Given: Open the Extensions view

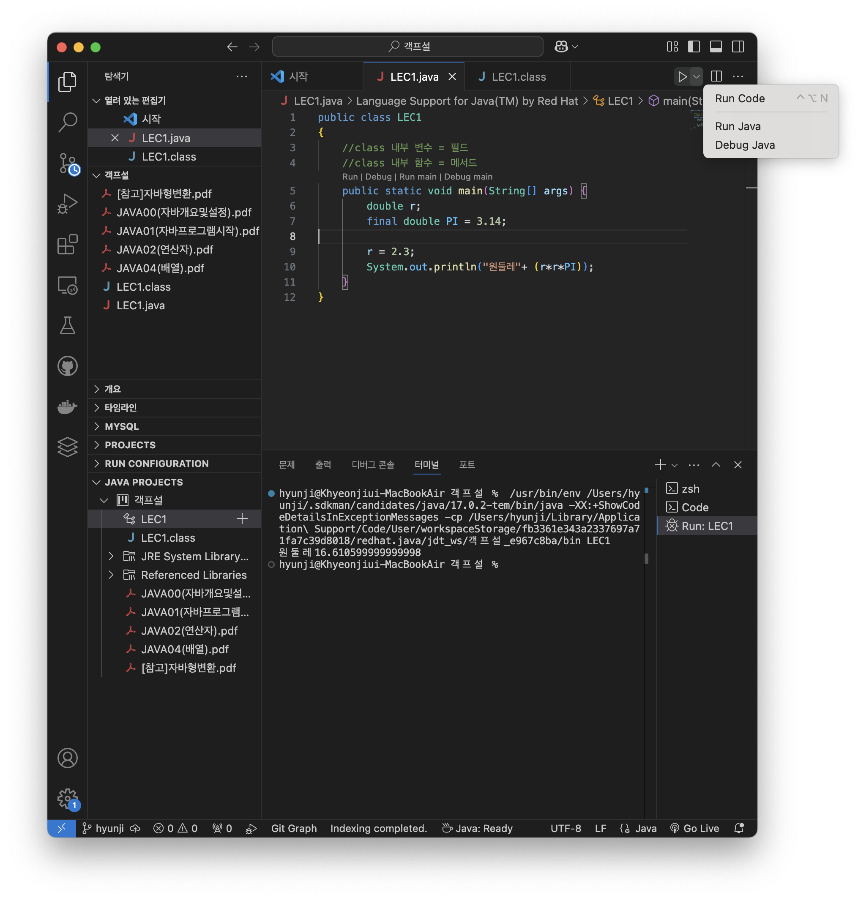Looking at the screenshot, I should point(68,245).
